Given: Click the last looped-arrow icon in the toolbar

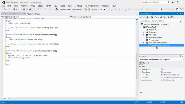Looking at the screenshot, I should (180, 10).
